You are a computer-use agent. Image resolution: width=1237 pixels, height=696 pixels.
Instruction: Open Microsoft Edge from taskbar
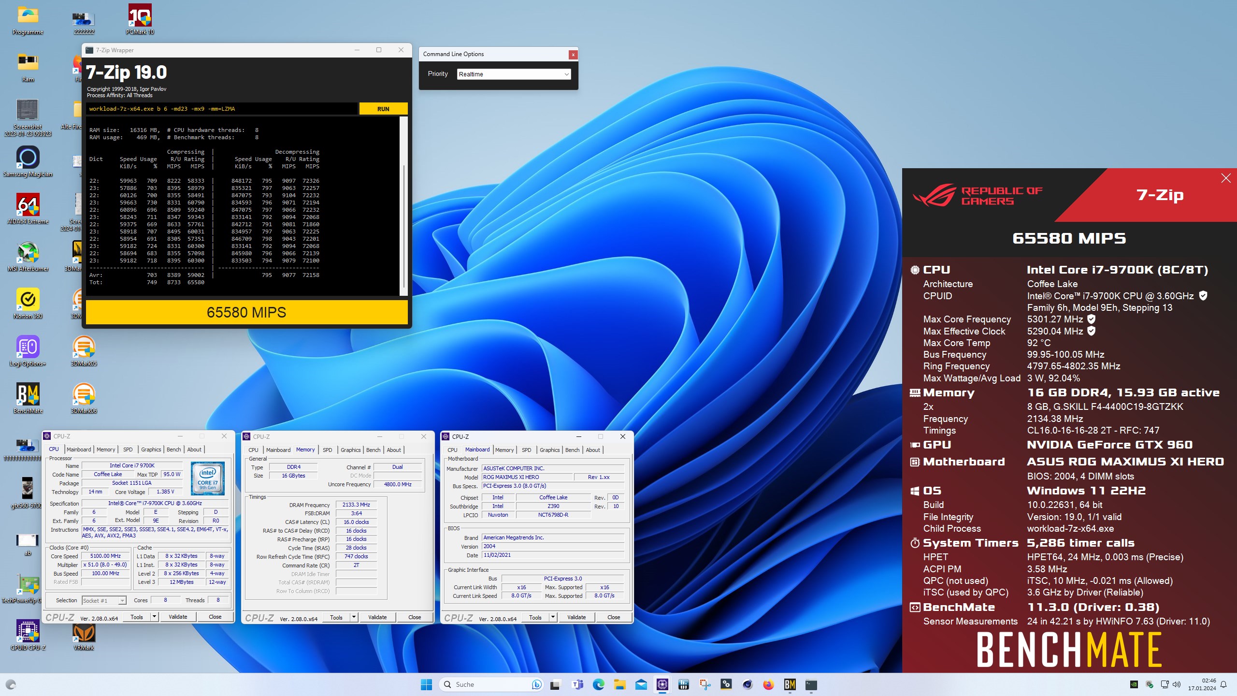(x=599, y=684)
